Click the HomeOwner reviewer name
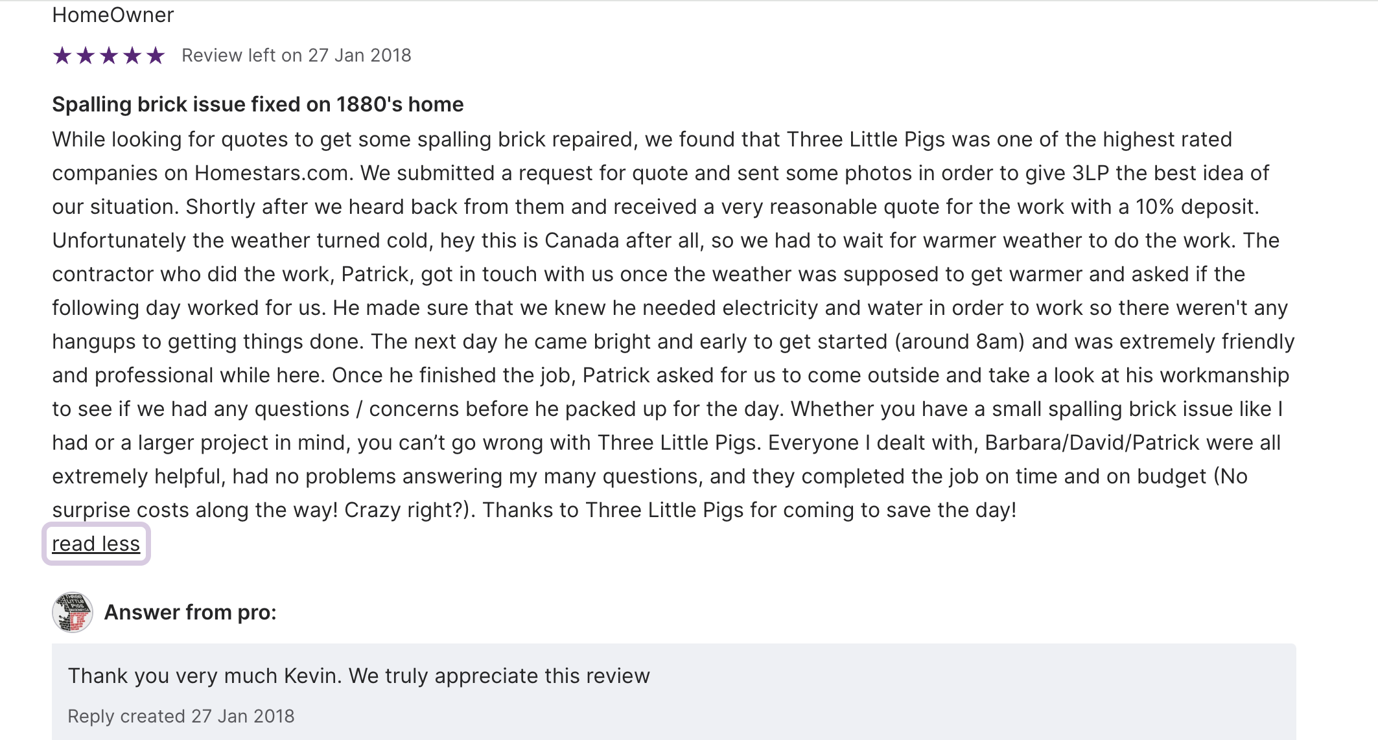Image resolution: width=1378 pixels, height=740 pixels. [x=113, y=15]
